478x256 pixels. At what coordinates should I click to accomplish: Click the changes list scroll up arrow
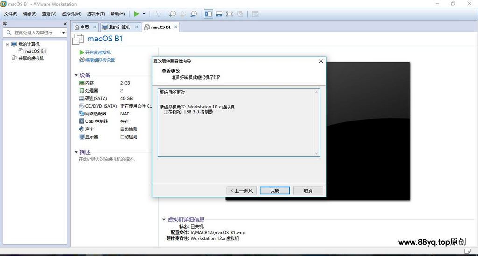point(316,92)
